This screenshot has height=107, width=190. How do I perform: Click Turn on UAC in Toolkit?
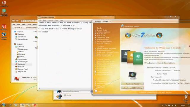(101, 36)
